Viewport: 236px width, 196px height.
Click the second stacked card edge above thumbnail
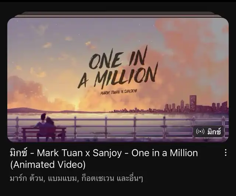coord(118,16)
